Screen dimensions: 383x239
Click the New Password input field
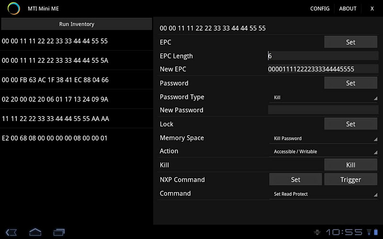click(x=323, y=110)
